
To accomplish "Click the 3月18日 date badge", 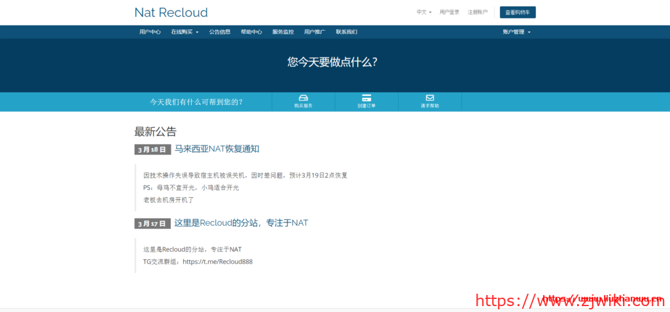I will pyautogui.click(x=152, y=149).
